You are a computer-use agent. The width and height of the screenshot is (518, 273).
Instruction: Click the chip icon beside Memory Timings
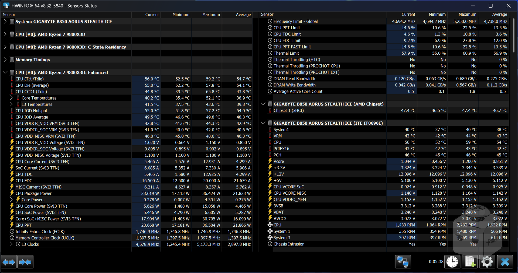[12, 60]
